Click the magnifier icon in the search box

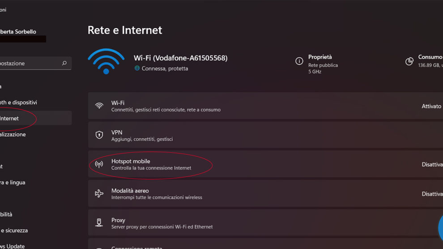[64, 64]
